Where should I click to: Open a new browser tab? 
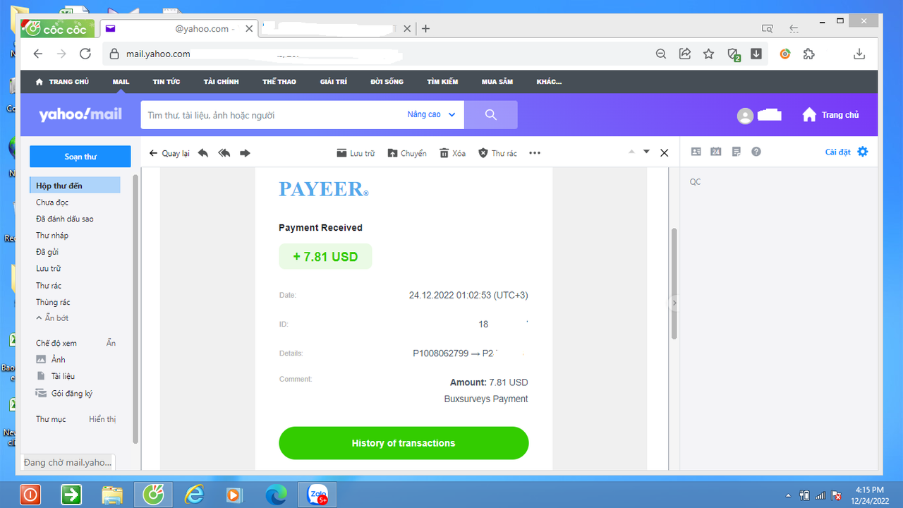point(425,29)
